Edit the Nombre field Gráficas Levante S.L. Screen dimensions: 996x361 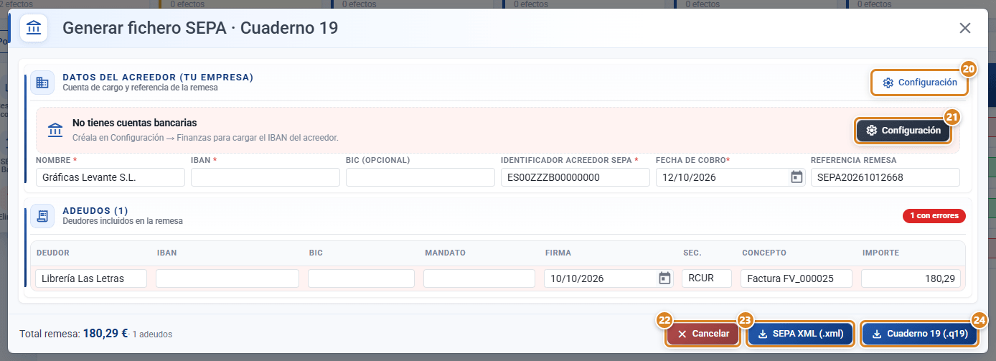point(111,177)
